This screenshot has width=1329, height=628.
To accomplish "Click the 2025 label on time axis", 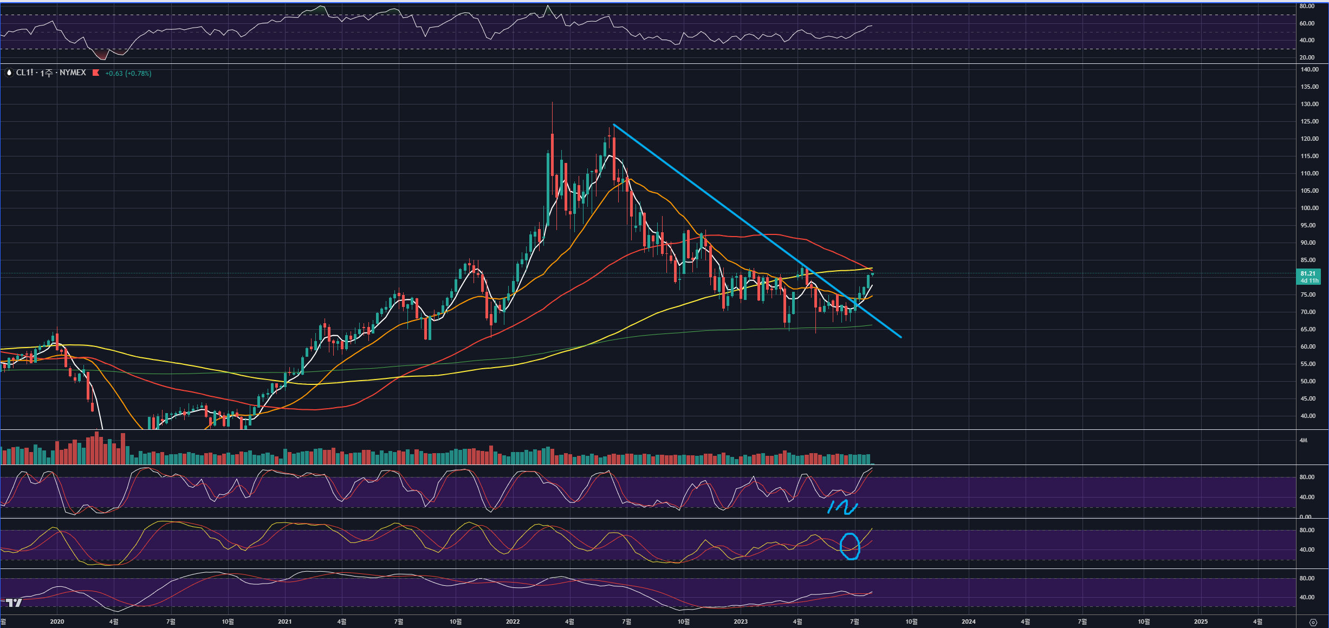I will pyautogui.click(x=1201, y=622).
